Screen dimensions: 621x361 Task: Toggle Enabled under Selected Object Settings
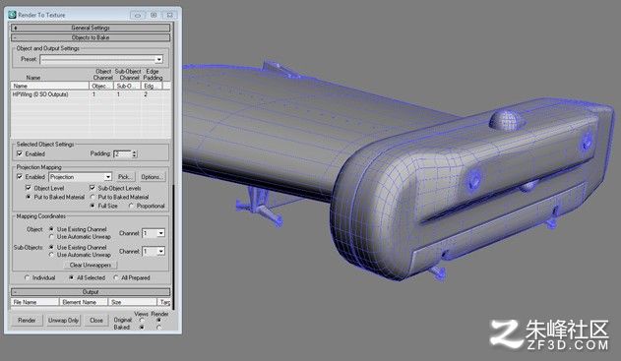(x=20, y=153)
